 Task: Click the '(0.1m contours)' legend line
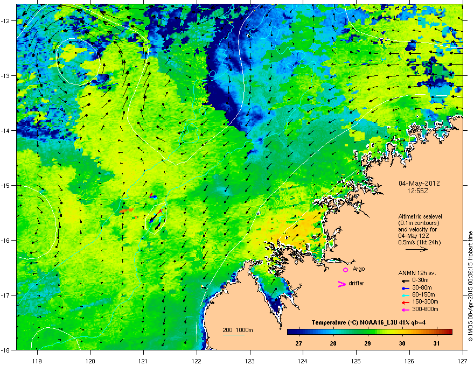(419, 223)
